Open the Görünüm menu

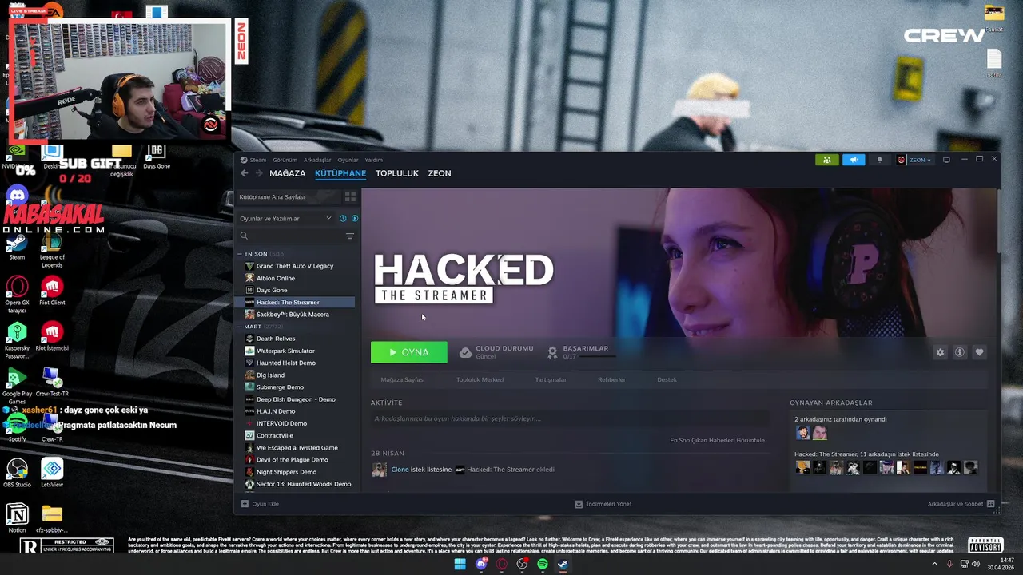(285, 160)
